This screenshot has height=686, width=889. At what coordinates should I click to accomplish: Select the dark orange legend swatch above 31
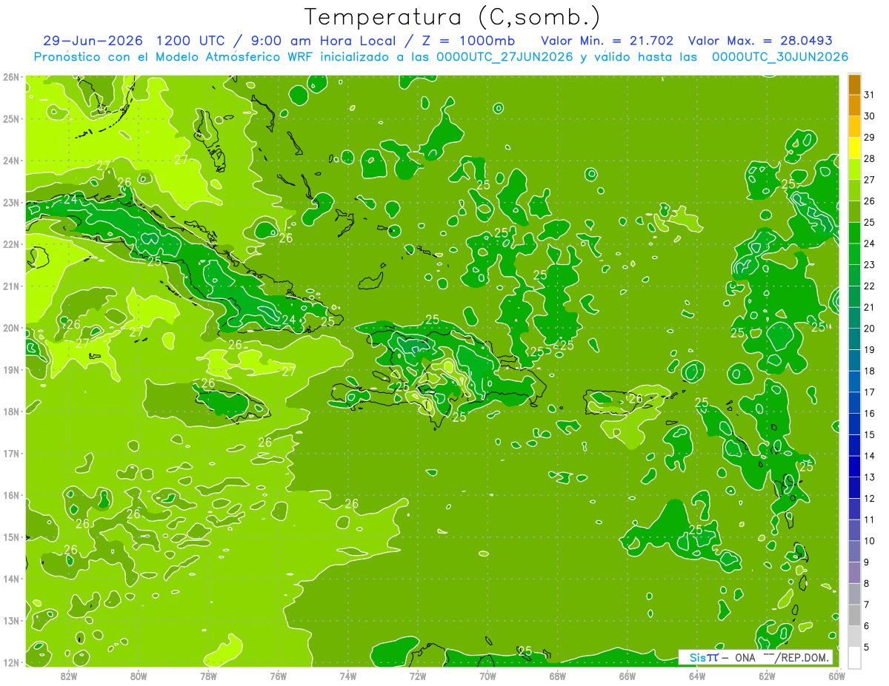[854, 85]
